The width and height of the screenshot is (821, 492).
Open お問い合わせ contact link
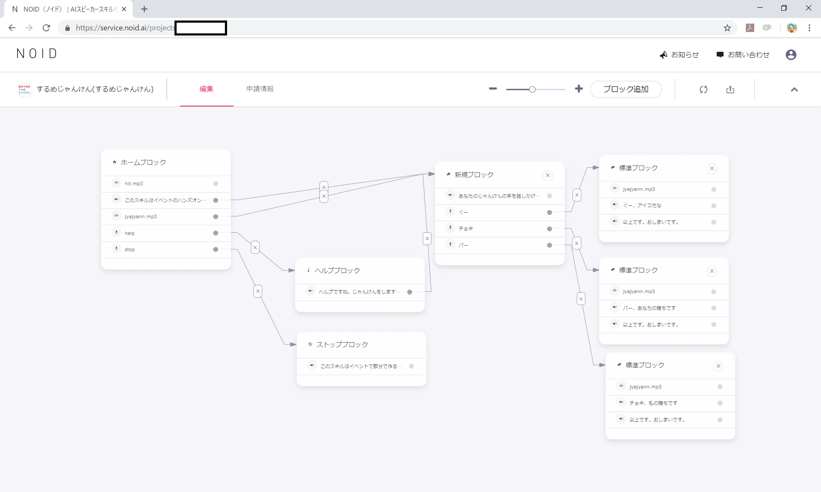click(743, 55)
